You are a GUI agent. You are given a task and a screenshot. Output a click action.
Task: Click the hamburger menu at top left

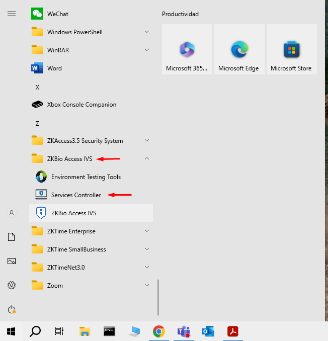pyautogui.click(x=12, y=14)
